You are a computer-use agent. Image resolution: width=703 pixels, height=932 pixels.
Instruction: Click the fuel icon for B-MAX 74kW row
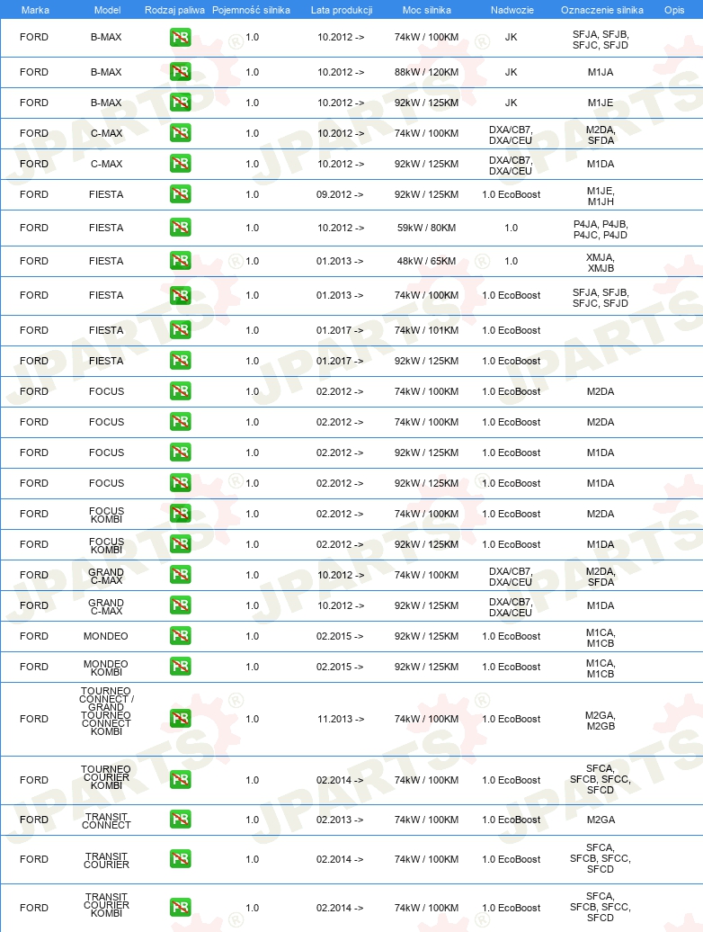(181, 38)
